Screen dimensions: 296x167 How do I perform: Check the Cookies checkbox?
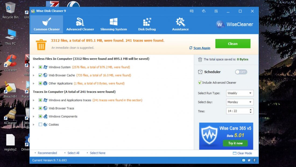click(x=40, y=124)
